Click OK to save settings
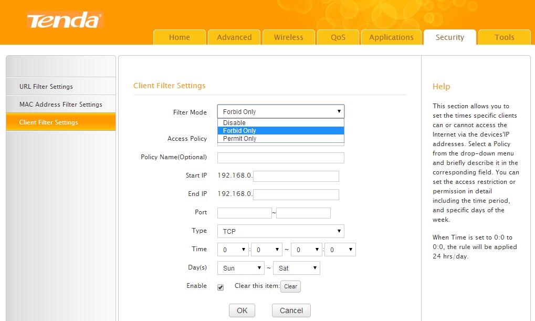Viewport: 535px width, 321px height. 242,310
